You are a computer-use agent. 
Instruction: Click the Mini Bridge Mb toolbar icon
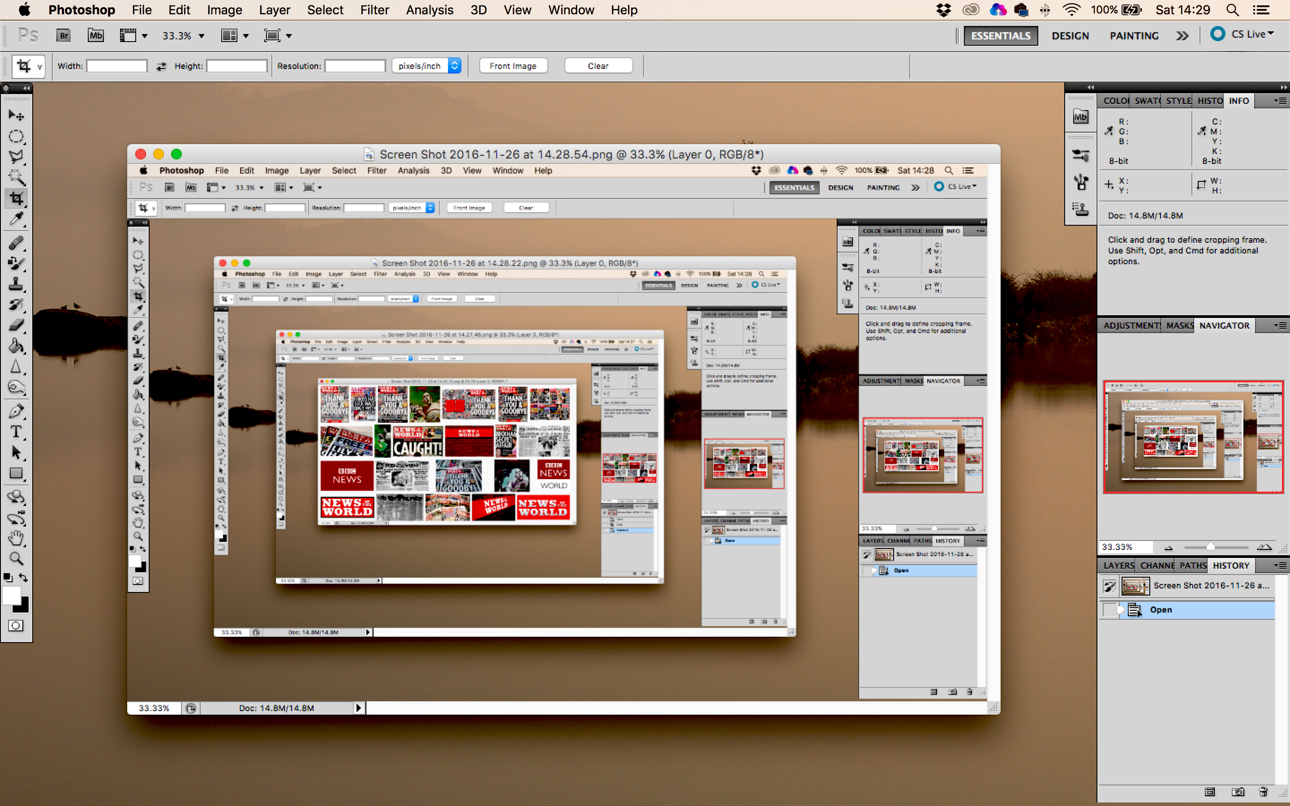pyautogui.click(x=95, y=36)
